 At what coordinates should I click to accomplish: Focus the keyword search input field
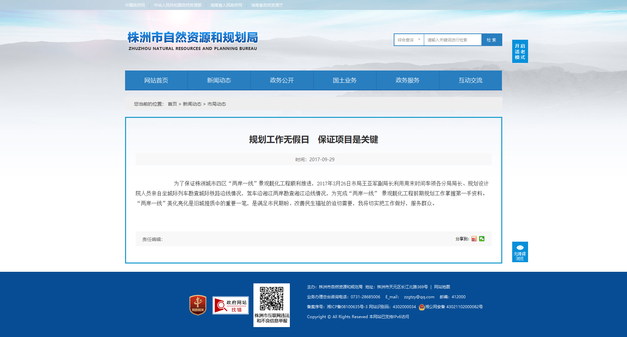(453, 40)
